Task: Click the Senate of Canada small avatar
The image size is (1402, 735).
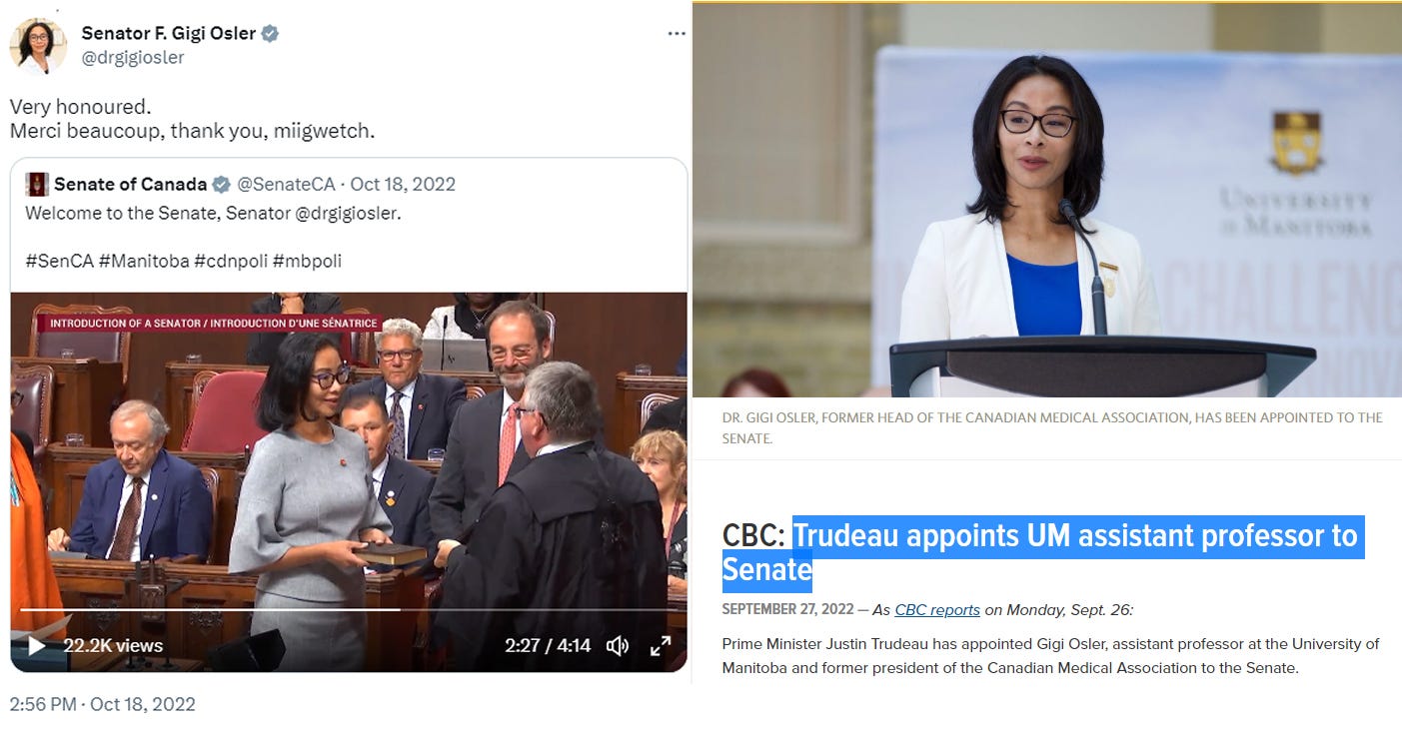Action: pyautogui.click(x=37, y=184)
